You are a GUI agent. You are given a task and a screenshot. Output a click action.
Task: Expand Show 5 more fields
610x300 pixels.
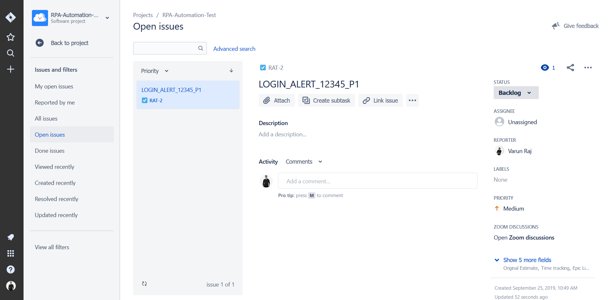click(x=527, y=260)
